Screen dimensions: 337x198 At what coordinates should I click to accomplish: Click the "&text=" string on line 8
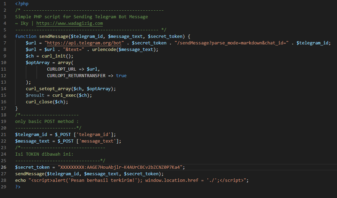(x=73, y=49)
